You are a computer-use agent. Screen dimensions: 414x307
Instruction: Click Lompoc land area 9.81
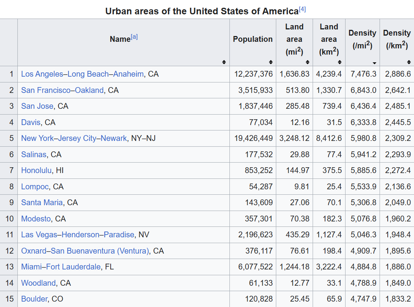[x=302, y=187]
